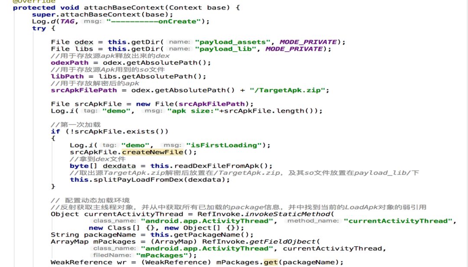Click the 'try' keyword
468x267 pixels.
tap(39, 28)
